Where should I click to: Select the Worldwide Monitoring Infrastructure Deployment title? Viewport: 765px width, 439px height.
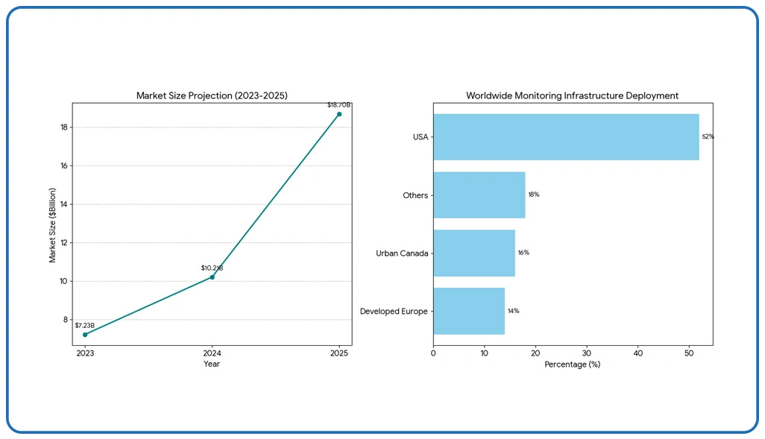(x=572, y=96)
